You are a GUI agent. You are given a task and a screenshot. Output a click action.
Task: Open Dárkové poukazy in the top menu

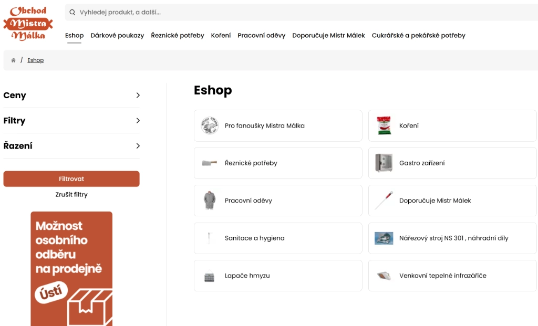[117, 35]
